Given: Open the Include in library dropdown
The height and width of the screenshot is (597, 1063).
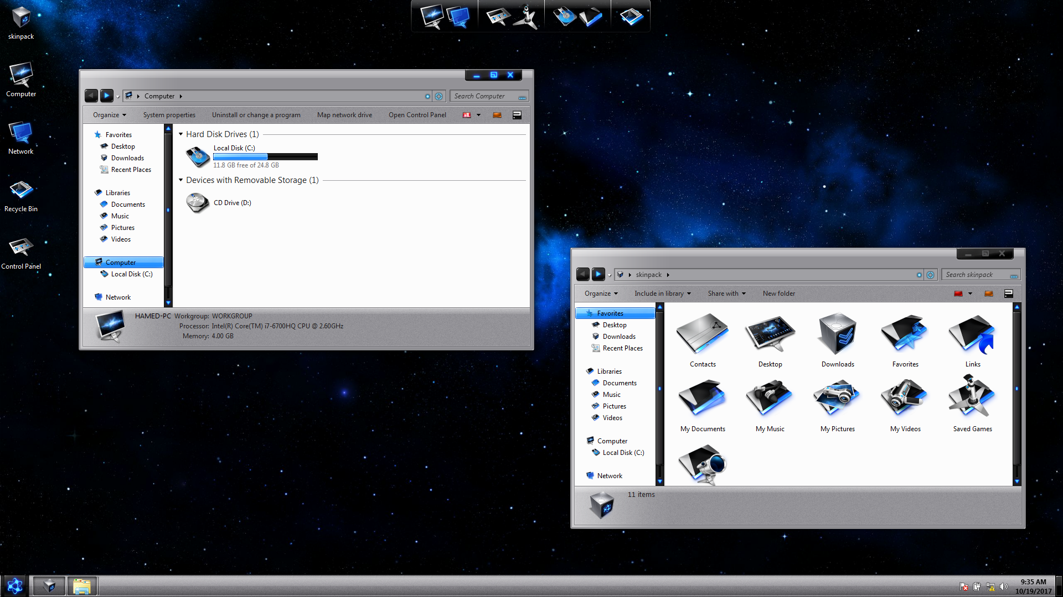Looking at the screenshot, I should (662, 294).
